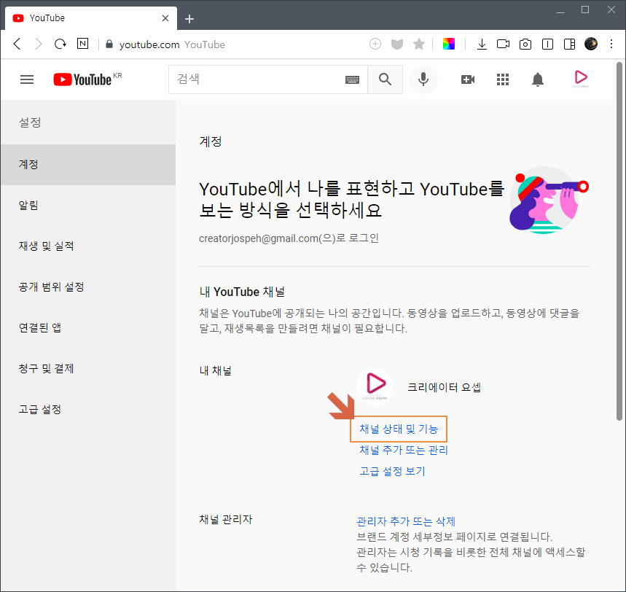Click the camera snapshot icon in the browser toolbar
The height and width of the screenshot is (592, 626).
click(x=525, y=44)
